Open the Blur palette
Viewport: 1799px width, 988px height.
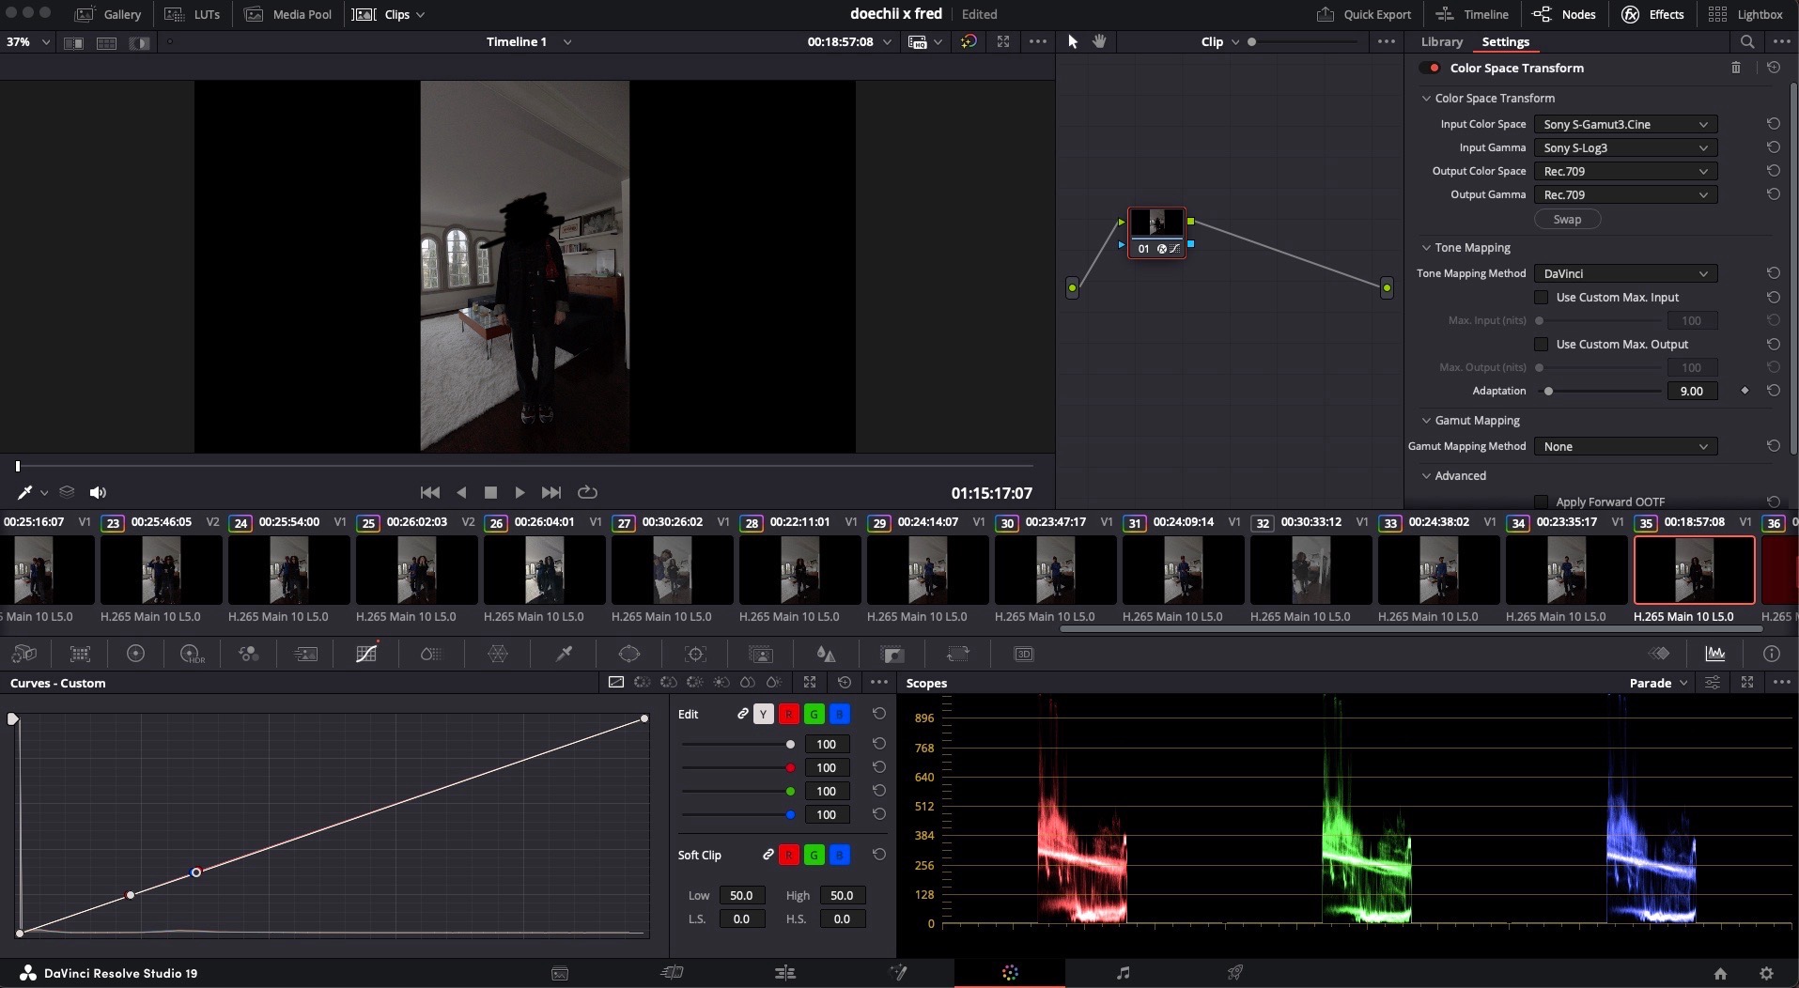(826, 654)
